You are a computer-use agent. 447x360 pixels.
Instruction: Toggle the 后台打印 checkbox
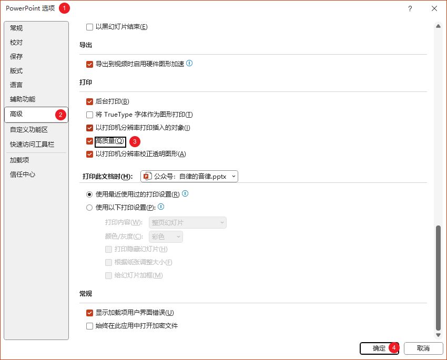[89, 101]
